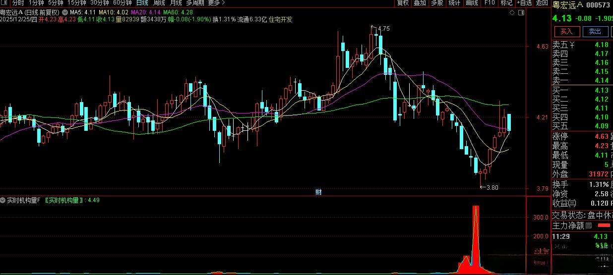This screenshot has width=613, height=275.
Task: Toggle 叠加 overlay comparison
Action: click(420, 3)
